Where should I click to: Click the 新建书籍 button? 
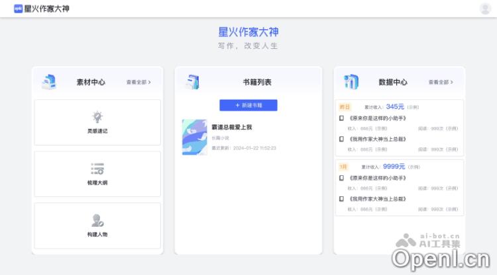pyautogui.click(x=248, y=105)
